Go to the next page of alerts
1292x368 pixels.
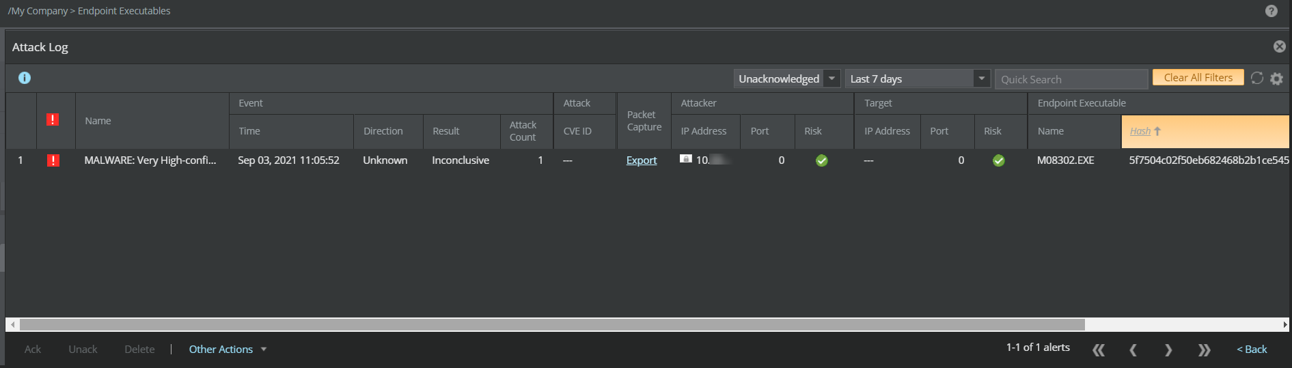[x=1168, y=350]
